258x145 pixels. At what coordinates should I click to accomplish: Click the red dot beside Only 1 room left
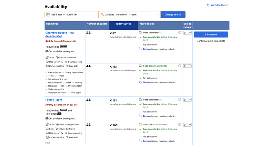click(x=46, y=41)
